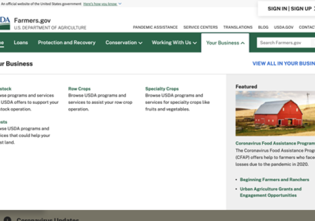Click the Search Farmers.gov input field
The width and height of the screenshot is (315, 221).
point(286,43)
